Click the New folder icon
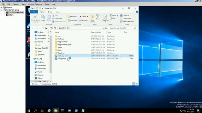The image size is (202, 113). point(92,17)
